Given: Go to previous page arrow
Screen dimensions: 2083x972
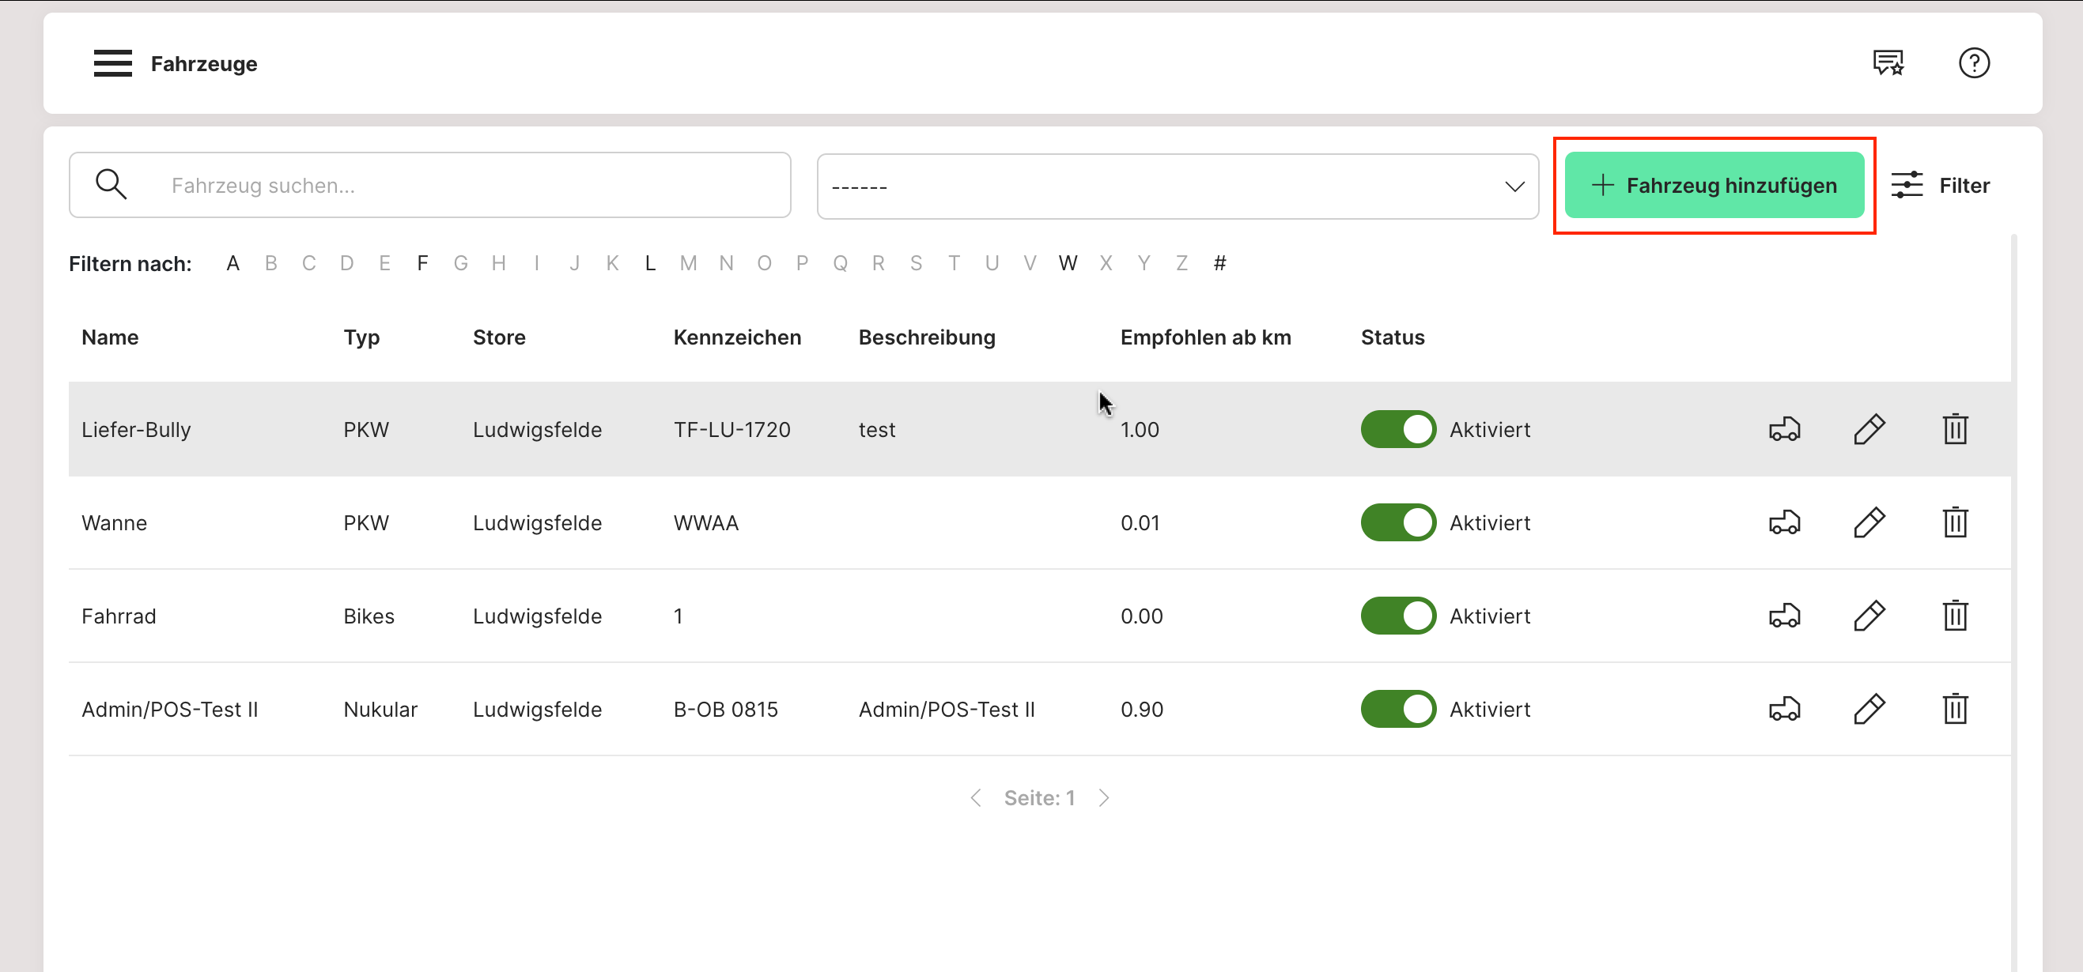Looking at the screenshot, I should pos(976,798).
